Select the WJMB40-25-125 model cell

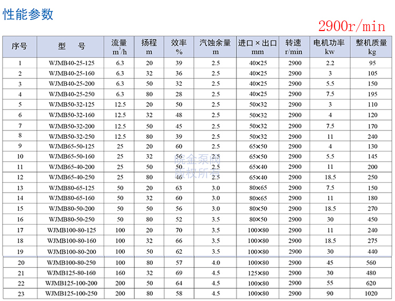pyautogui.click(x=72, y=64)
